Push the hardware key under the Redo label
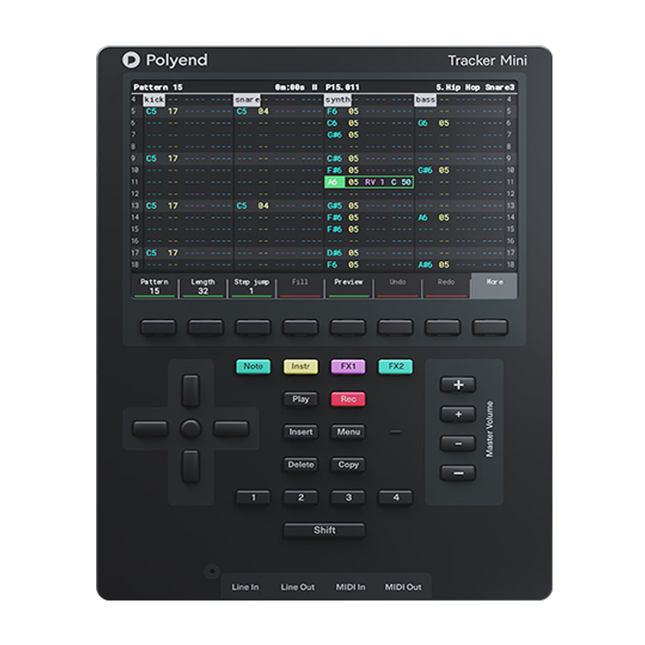The height and width of the screenshot is (645, 645). pyautogui.click(x=443, y=328)
